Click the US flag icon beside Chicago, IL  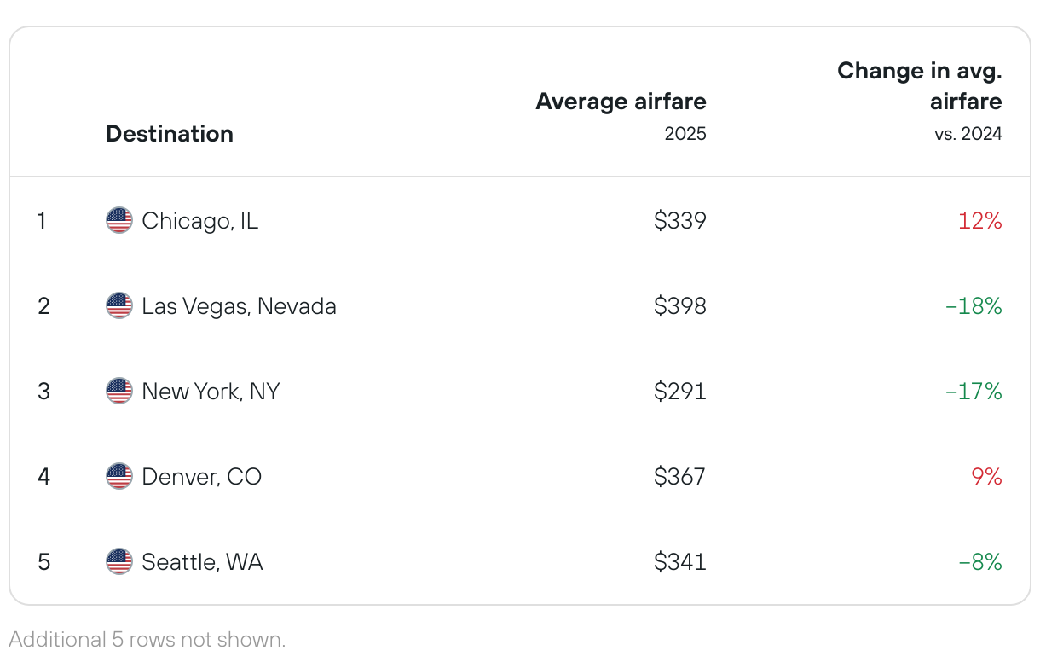(x=119, y=221)
